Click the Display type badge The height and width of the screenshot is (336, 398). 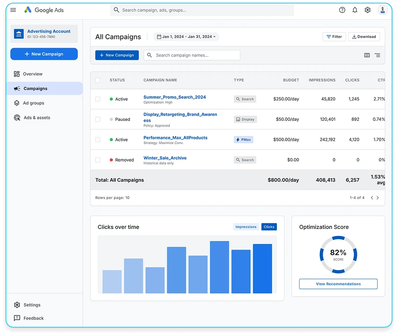tap(245, 119)
